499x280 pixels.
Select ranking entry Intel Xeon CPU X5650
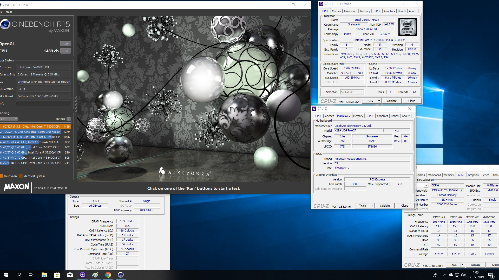(x=35, y=132)
